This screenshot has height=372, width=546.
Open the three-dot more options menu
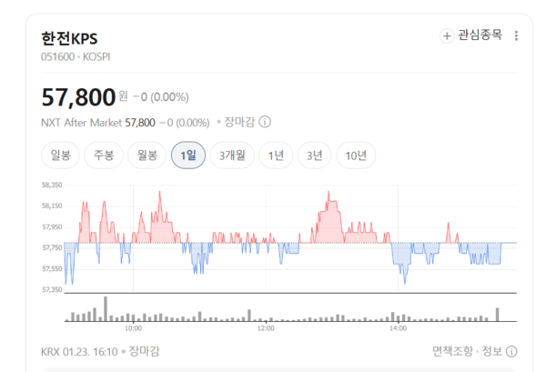coord(516,35)
